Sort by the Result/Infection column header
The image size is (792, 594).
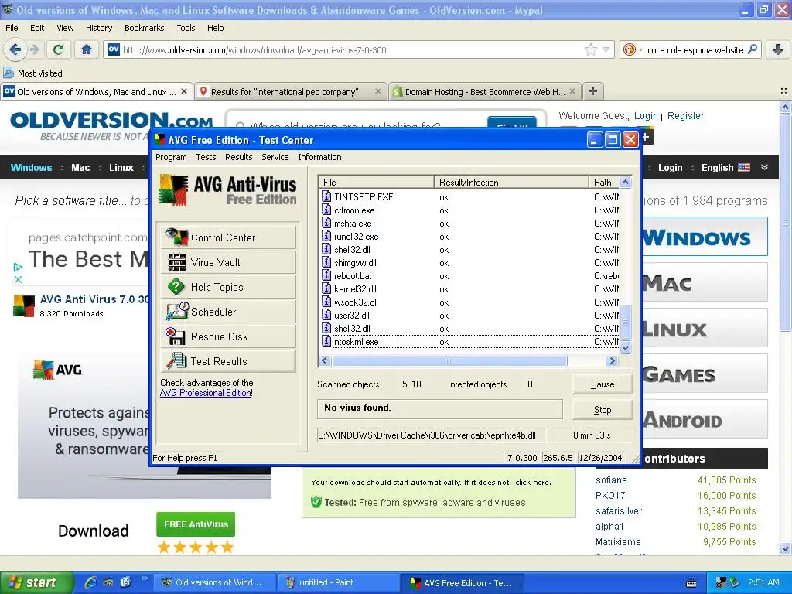coord(511,182)
